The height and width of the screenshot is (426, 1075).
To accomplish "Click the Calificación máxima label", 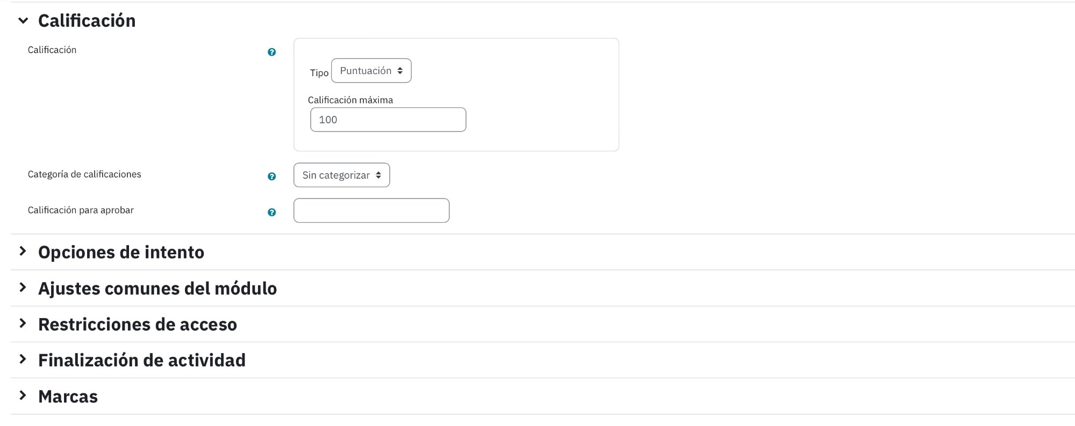I will click(350, 100).
